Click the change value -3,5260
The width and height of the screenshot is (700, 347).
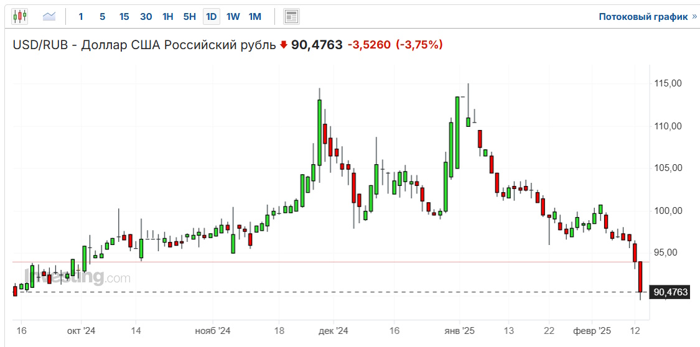click(369, 45)
